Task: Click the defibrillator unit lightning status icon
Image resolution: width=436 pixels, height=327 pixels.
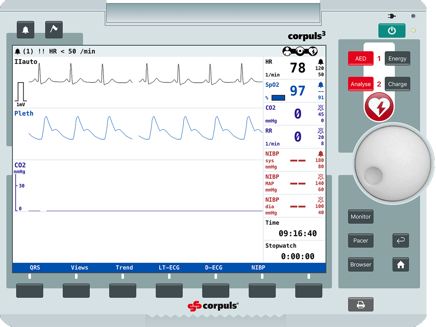Action: point(313,51)
